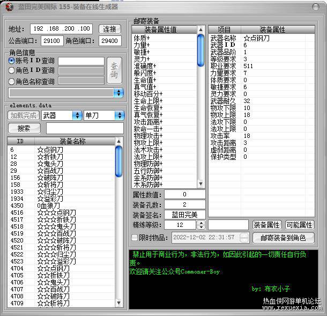Click up arrow of attribute value list scrollbar
The width and height of the screenshot is (327, 316).
(200, 30)
